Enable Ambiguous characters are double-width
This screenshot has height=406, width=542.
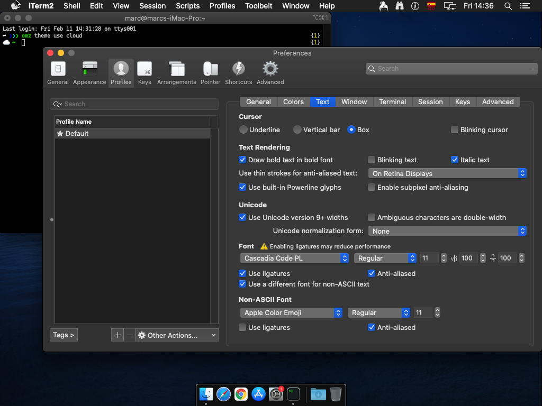(x=372, y=217)
